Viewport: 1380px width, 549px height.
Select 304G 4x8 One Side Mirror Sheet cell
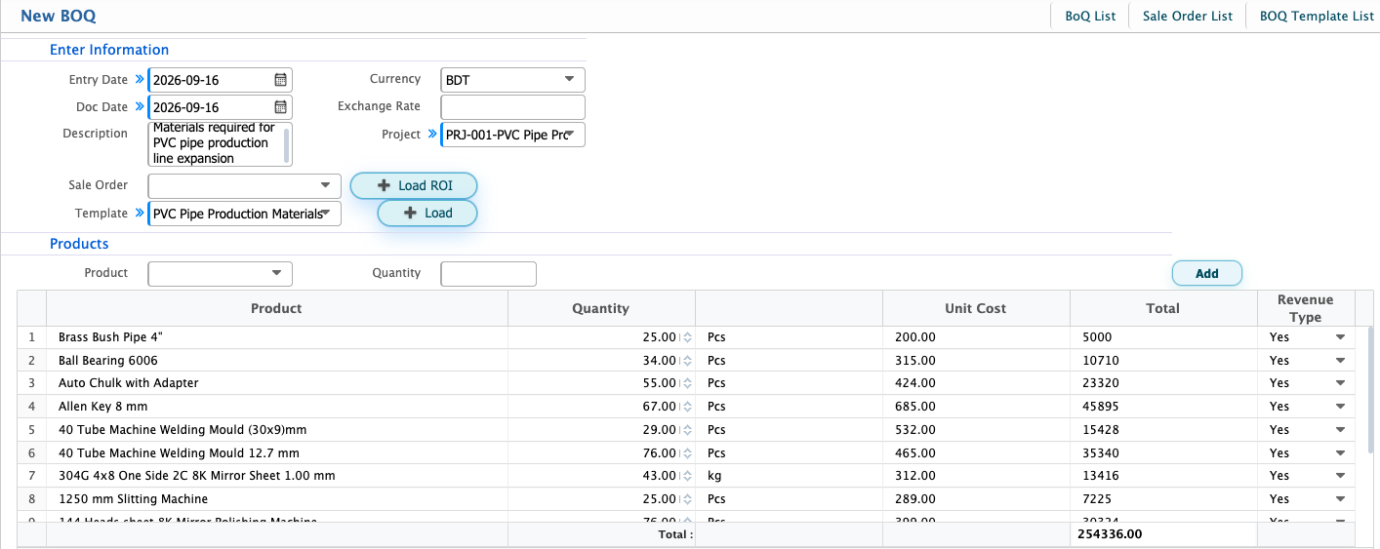(276, 476)
